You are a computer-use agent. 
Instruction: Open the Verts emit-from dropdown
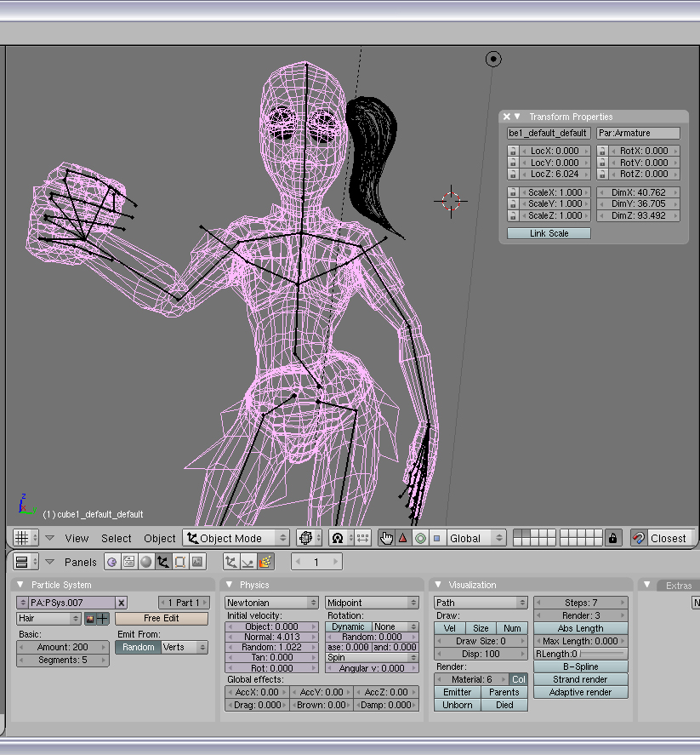(x=185, y=647)
